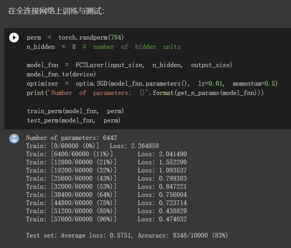Click the output line Train: [44800/60000 (75%)]

[106, 203]
